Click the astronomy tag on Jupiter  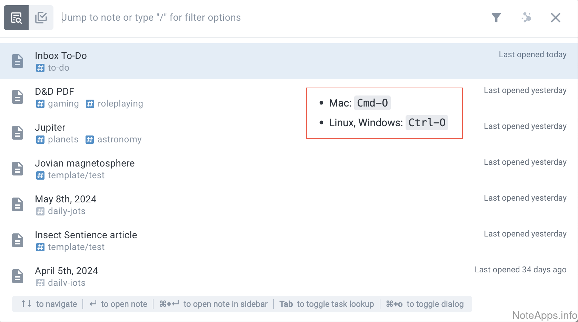point(119,140)
